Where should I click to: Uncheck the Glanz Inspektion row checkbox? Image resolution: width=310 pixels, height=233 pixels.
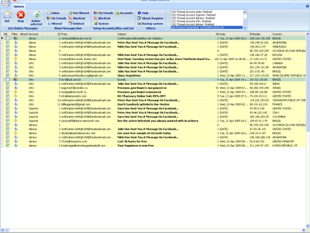point(8,76)
